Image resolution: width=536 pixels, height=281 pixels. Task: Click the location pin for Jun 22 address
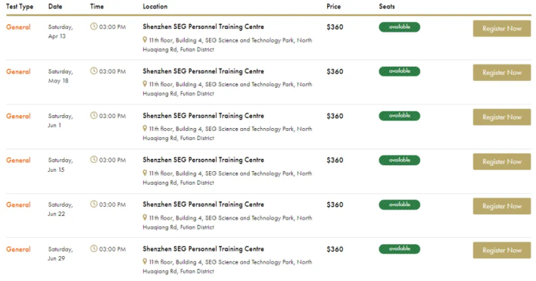pyautogui.click(x=145, y=217)
